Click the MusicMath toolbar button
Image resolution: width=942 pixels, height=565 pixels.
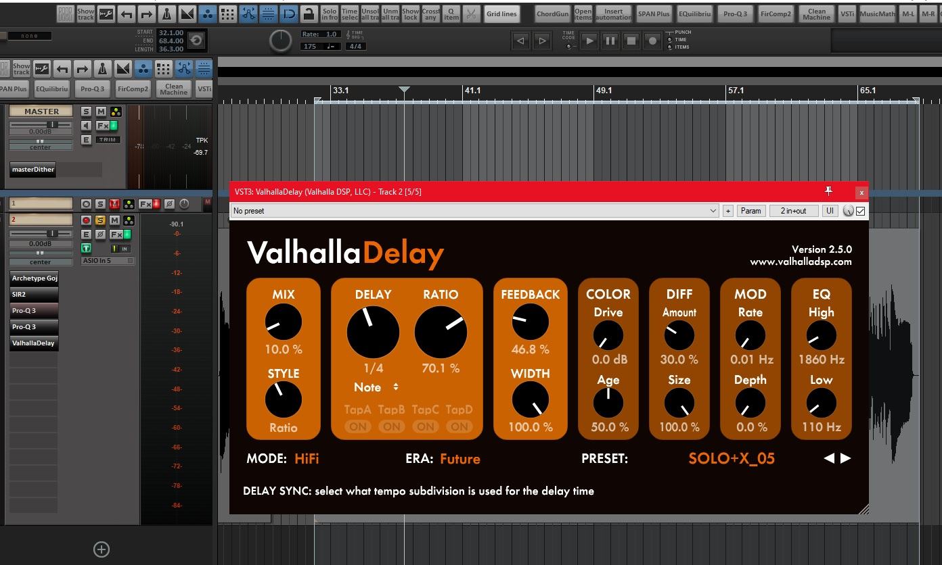tap(877, 14)
